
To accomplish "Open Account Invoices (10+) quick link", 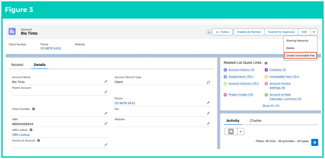I will click(243, 83).
